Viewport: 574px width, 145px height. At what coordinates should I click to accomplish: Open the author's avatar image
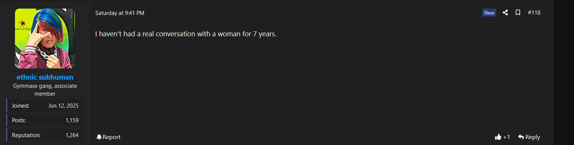(x=45, y=38)
